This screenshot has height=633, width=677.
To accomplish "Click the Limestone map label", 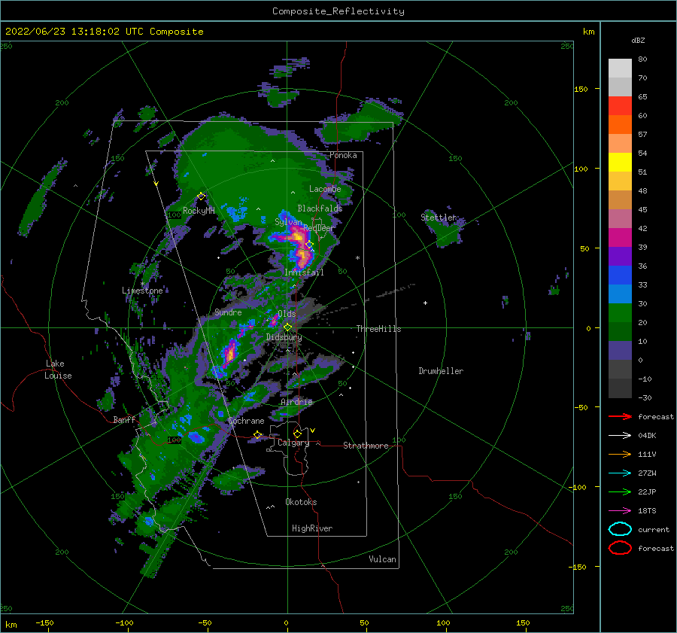I will pyautogui.click(x=142, y=291).
